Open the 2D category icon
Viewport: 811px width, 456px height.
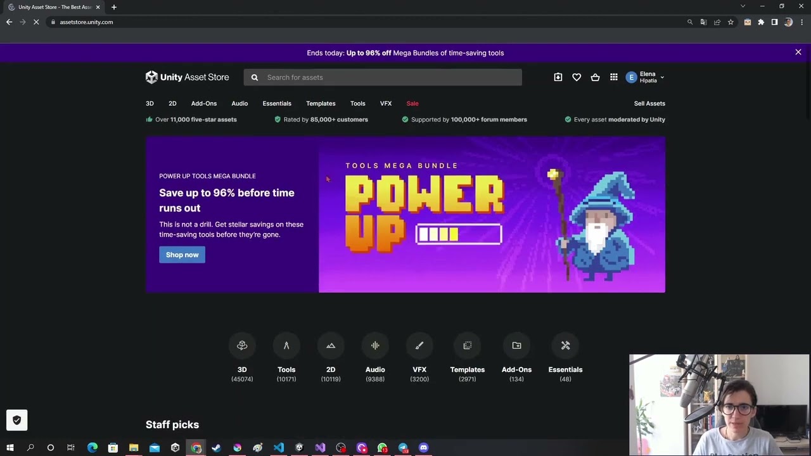pos(331,345)
